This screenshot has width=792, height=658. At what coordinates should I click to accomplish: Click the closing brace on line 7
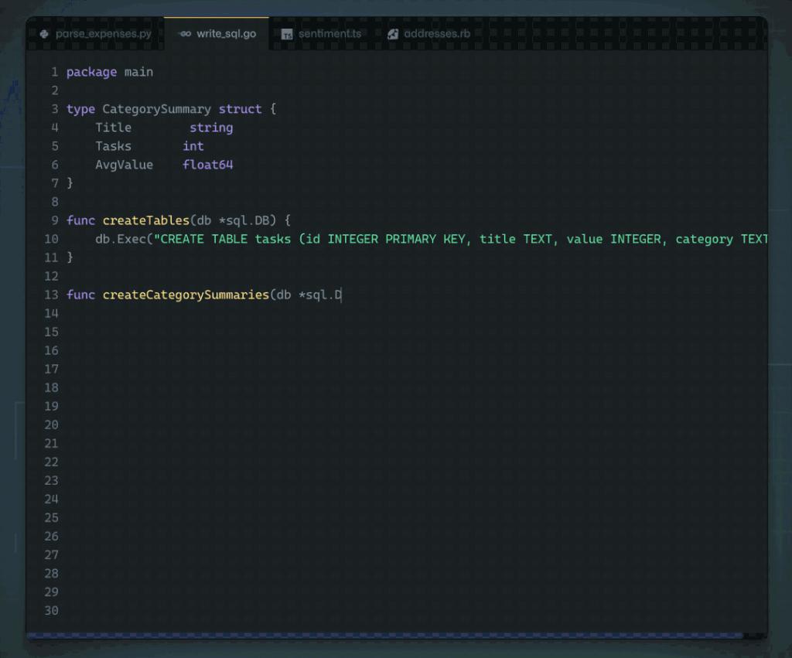pos(70,182)
